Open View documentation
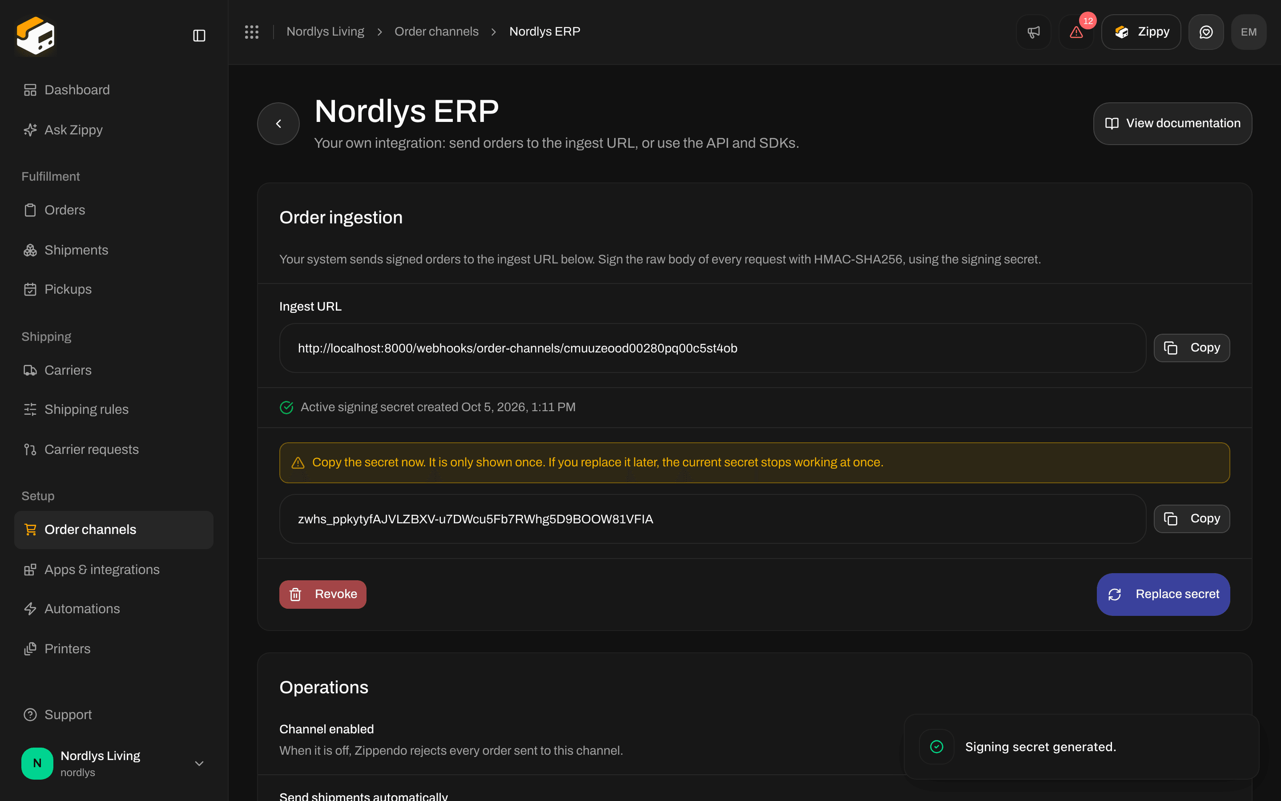 click(1172, 123)
